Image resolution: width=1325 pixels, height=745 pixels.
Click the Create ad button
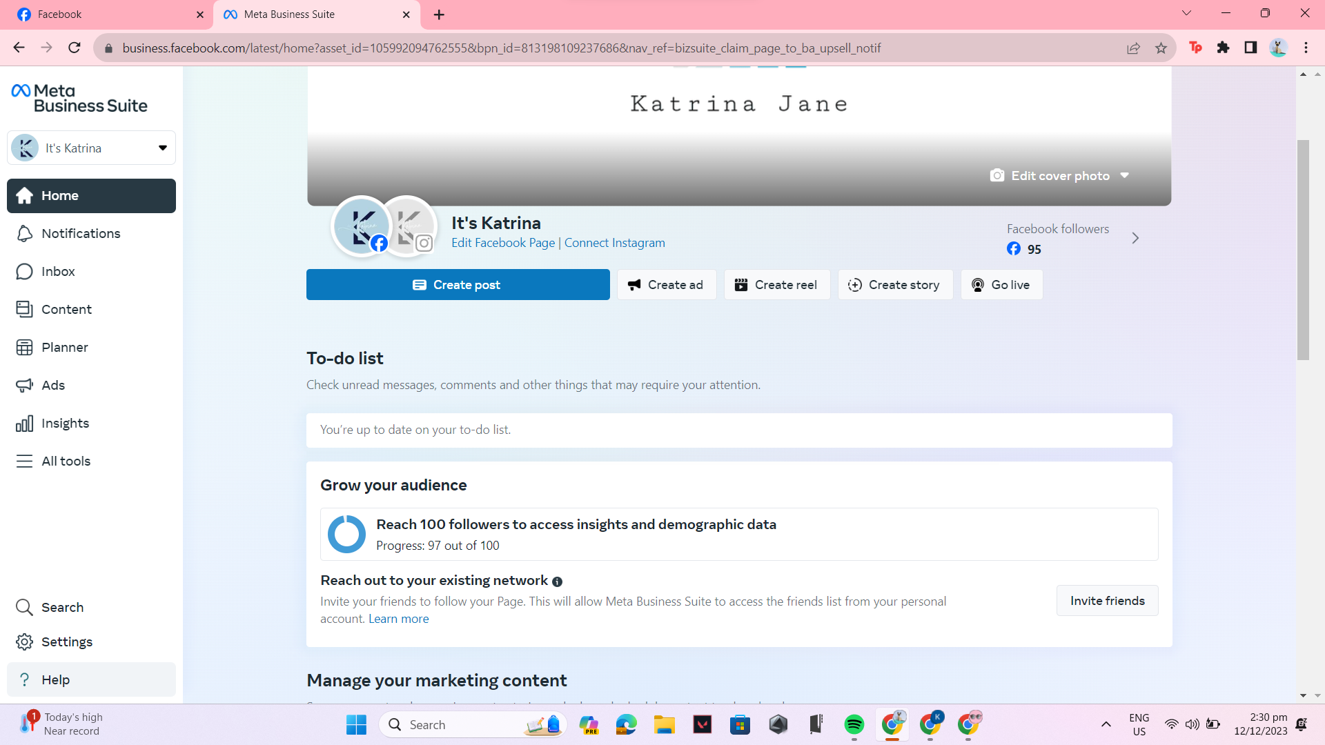pyautogui.click(x=667, y=285)
